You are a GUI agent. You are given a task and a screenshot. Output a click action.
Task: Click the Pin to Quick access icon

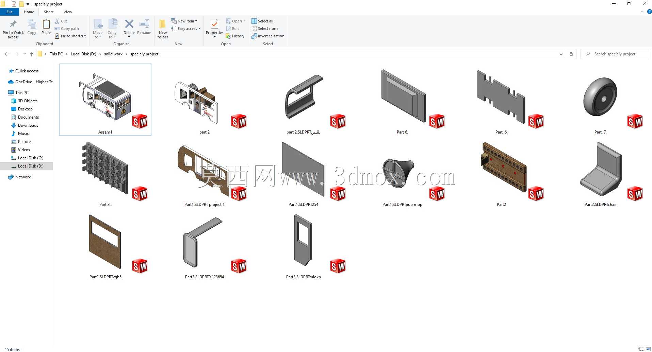pyautogui.click(x=13, y=24)
